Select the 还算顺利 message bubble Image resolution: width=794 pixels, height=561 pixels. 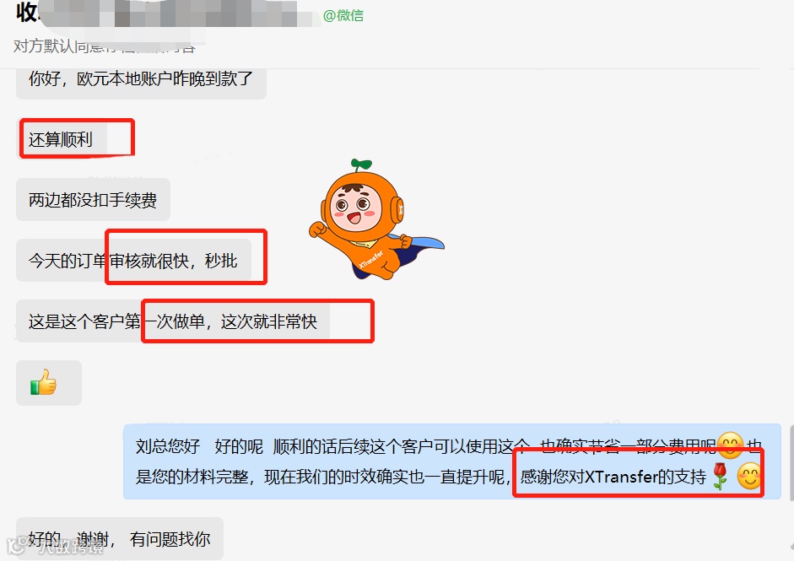62,139
